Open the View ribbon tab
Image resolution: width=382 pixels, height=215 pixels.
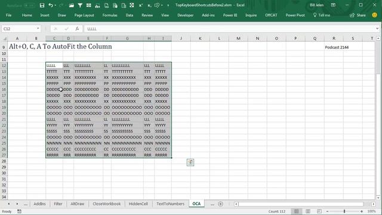click(165, 15)
